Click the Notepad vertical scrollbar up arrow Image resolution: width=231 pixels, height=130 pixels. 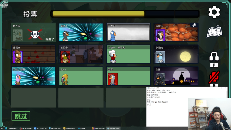(x=227, y=92)
